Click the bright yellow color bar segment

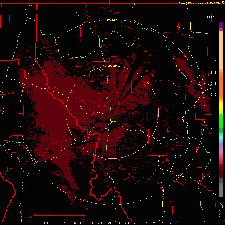click(221, 107)
